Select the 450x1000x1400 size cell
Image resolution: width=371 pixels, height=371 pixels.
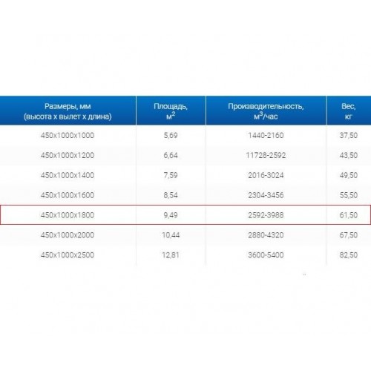pos(68,175)
